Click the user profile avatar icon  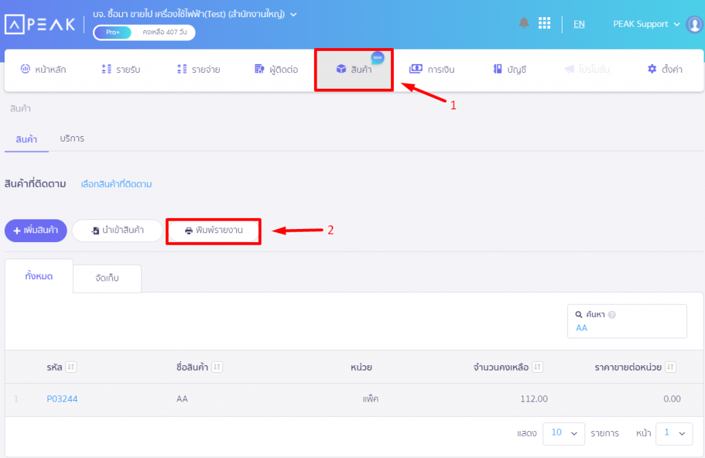(694, 24)
